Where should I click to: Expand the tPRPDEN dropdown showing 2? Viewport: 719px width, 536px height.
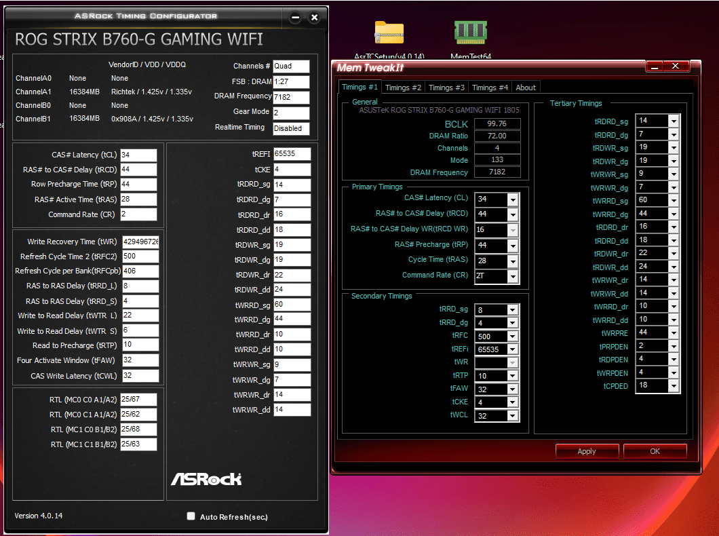[673, 346]
